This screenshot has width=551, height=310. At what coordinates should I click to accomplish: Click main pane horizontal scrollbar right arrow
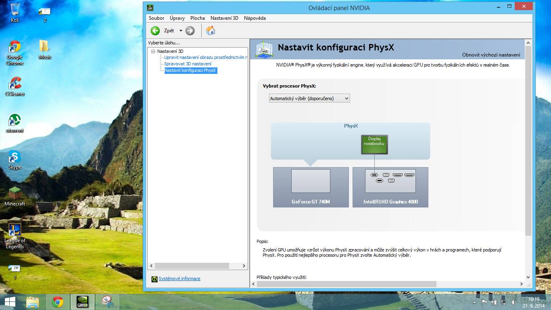point(522,284)
